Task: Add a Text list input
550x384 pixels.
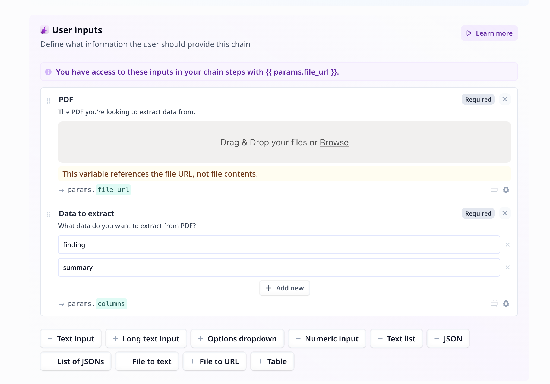Action: (396, 338)
